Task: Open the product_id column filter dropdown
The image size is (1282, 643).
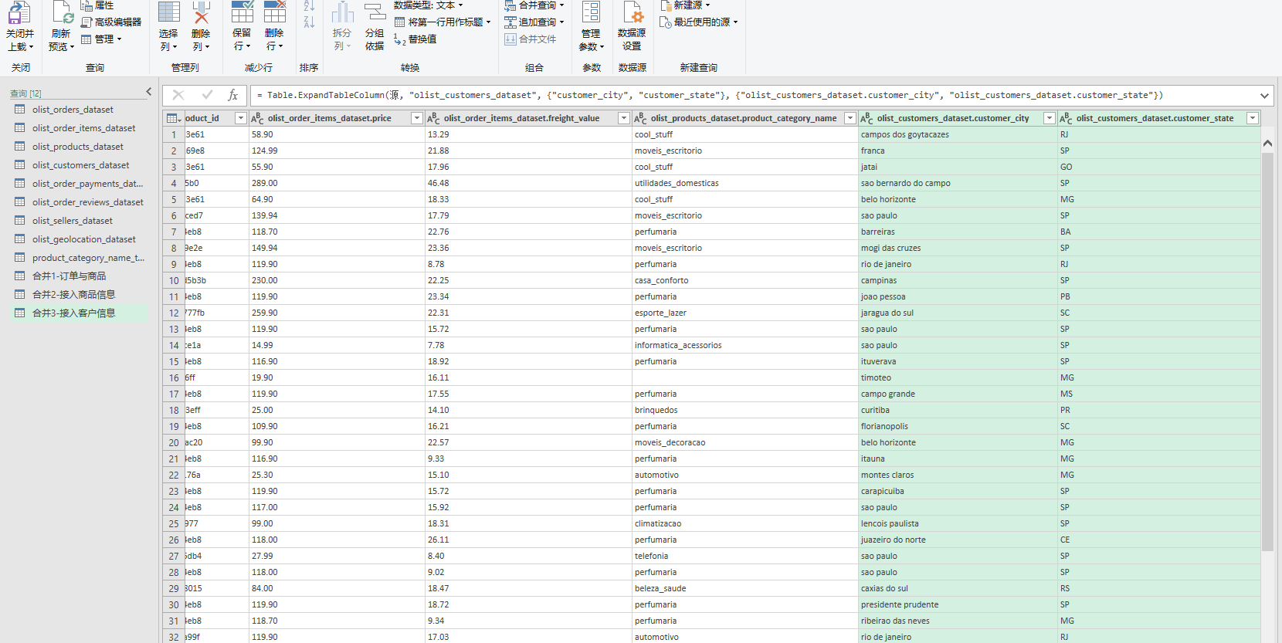Action: coord(241,118)
